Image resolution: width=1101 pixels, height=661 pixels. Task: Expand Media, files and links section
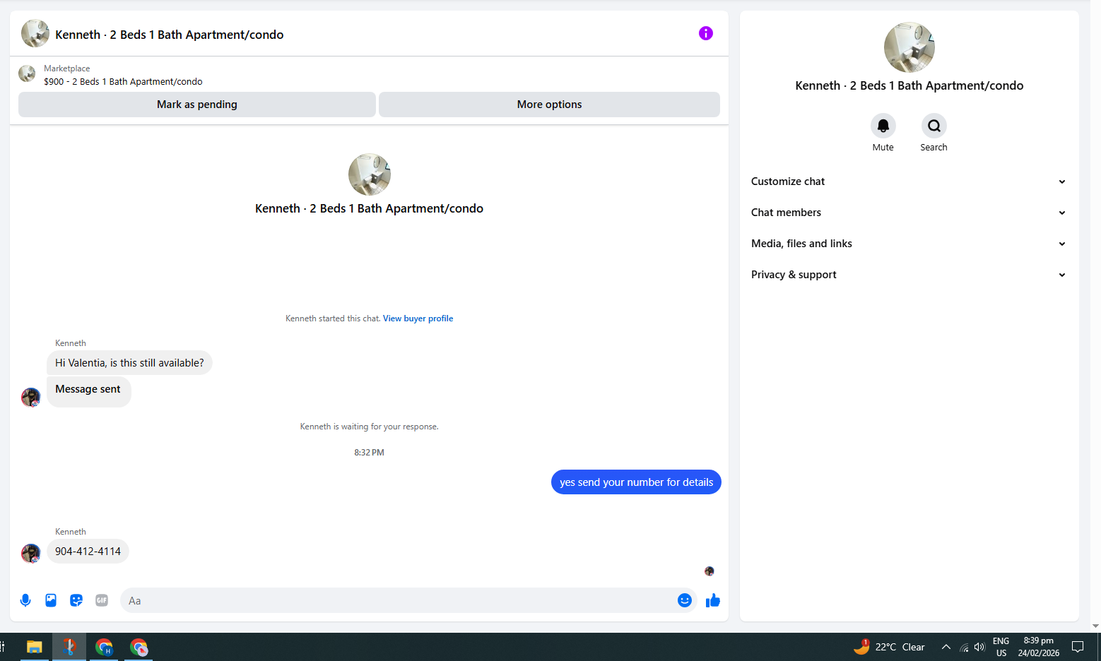[x=909, y=244]
